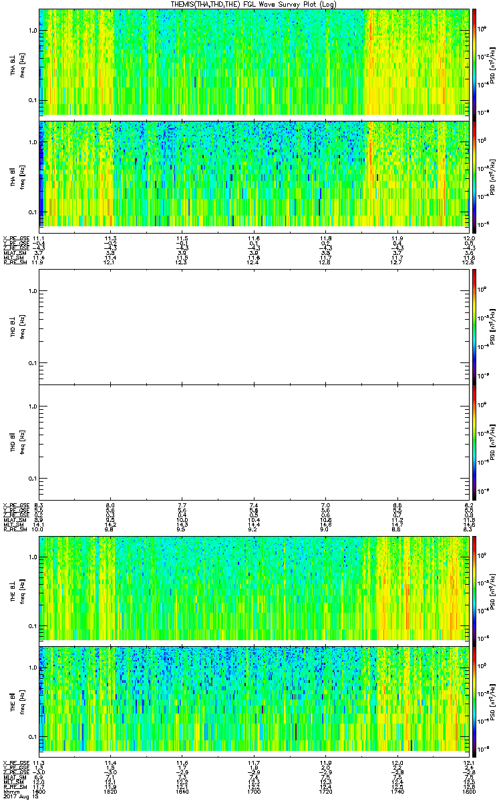Screen dimensions: 501x801
Task: Click the PSD color bar beside THD B-perpendicular
Action: point(474,326)
